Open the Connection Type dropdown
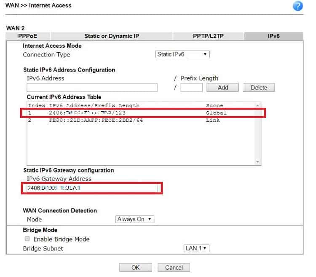Screen dimensions: 316x277 pos(182,54)
